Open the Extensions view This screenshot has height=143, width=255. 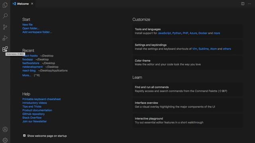tap(5, 49)
